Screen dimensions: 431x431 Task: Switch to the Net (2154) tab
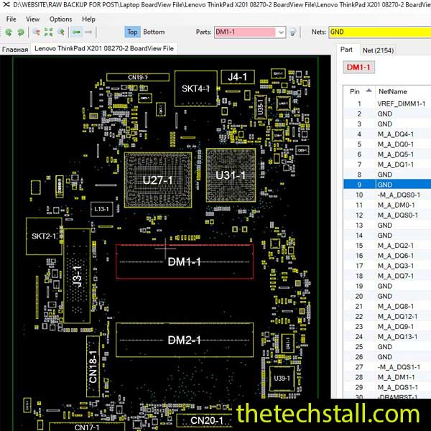pos(378,50)
